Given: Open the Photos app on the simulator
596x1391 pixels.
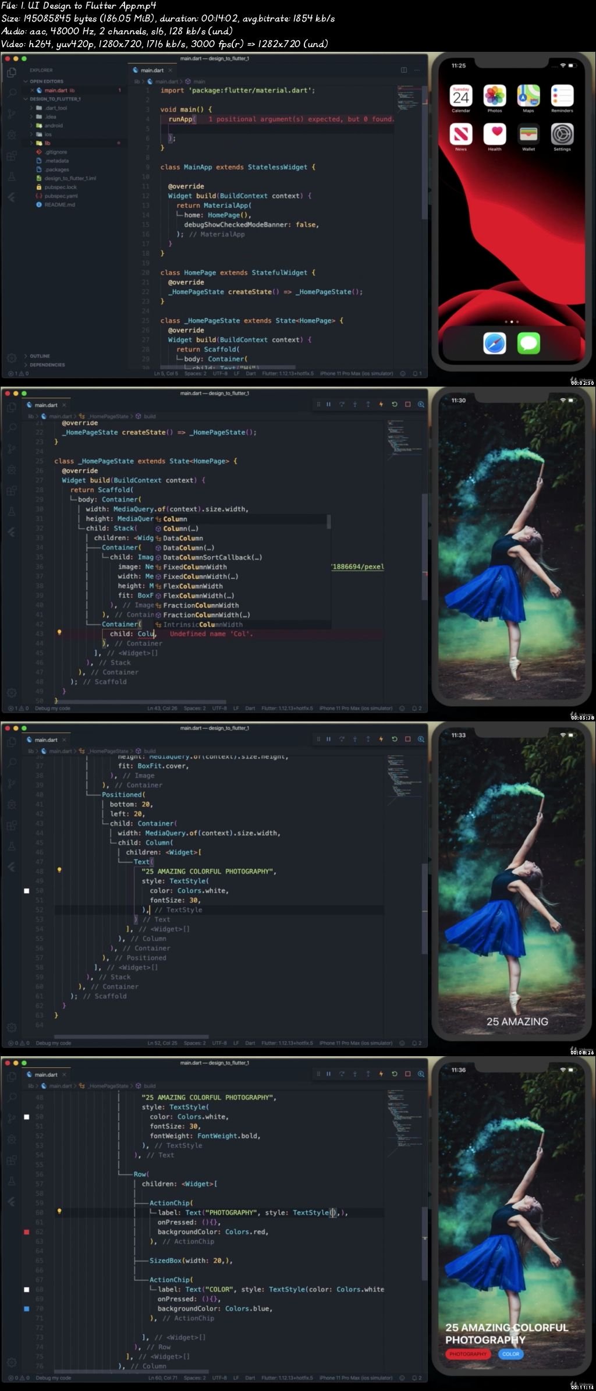Looking at the screenshot, I should [x=494, y=96].
